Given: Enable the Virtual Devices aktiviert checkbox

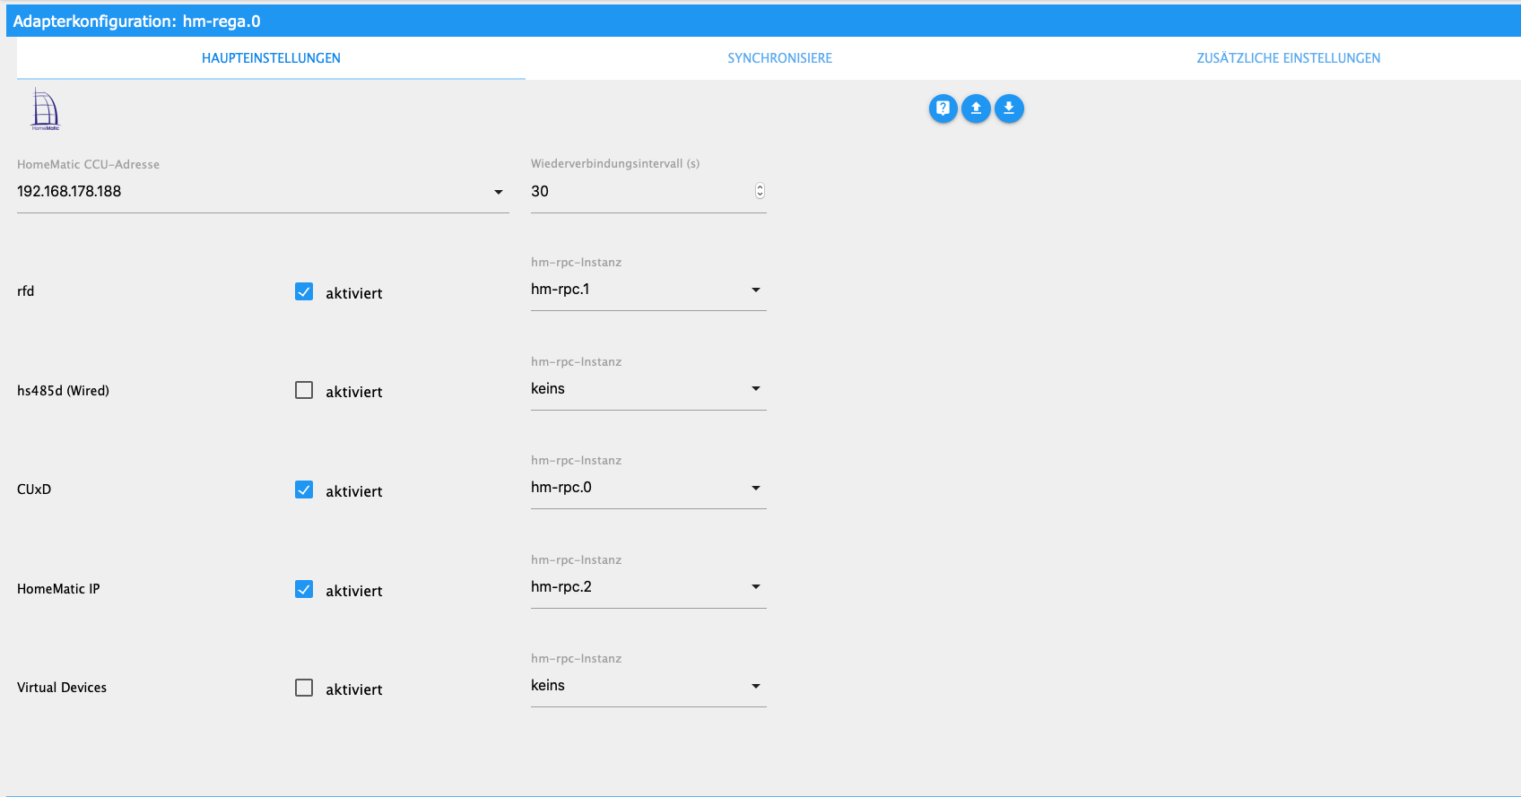Looking at the screenshot, I should click(304, 688).
